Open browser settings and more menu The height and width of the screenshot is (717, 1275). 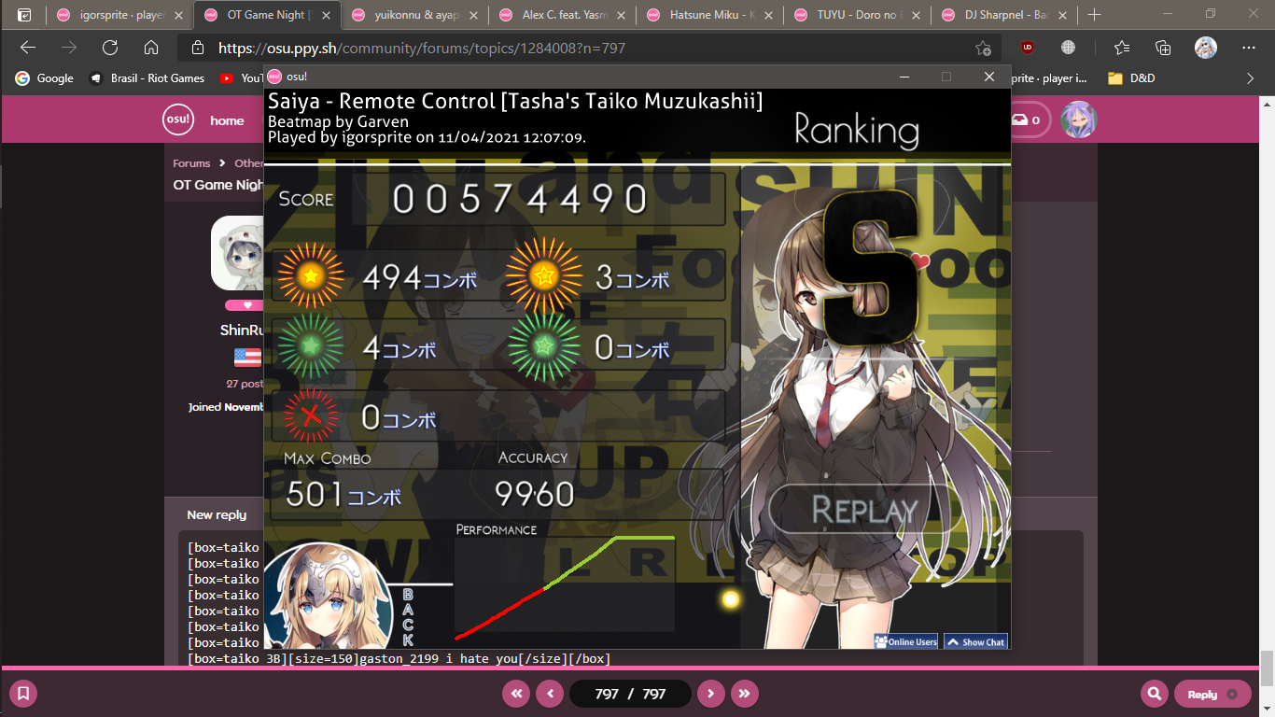1249,48
